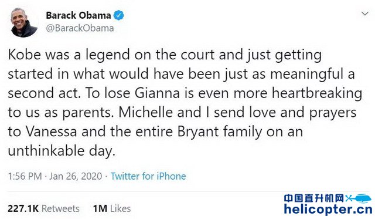Click the name Vanessa in tweet
Screen dimensions: 375x219
[x=51, y=132]
